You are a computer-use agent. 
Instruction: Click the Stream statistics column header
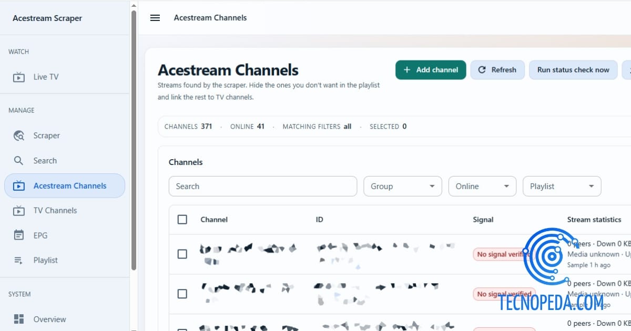coord(594,220)
